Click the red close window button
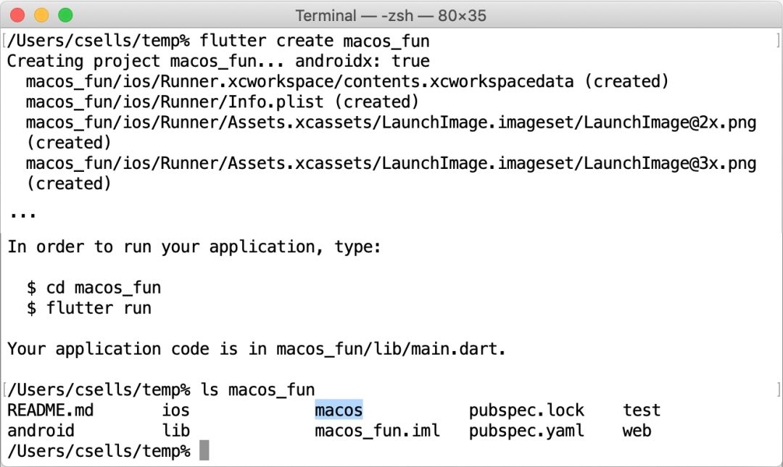The image size is (783, 467). tap(18, 15)
